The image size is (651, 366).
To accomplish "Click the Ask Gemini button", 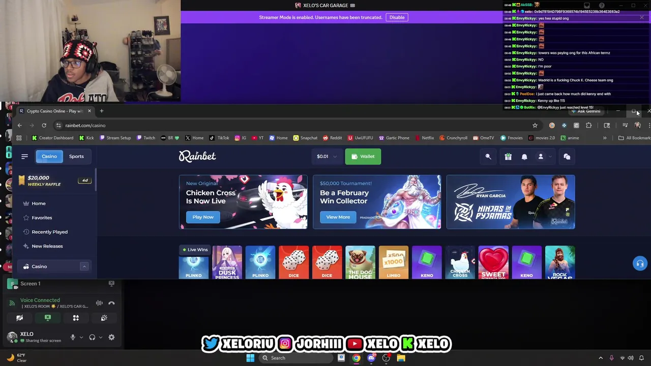I will [586, 111].
